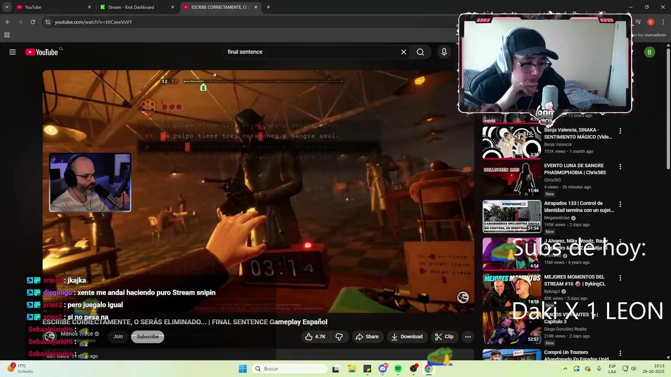Image resolution: width=671 pixels, height=377 pixels.
Task: Go to the YouTube home logo
Action: click(42, 52)
